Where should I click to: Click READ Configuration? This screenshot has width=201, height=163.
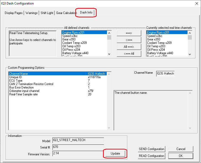tap(152, 156)
